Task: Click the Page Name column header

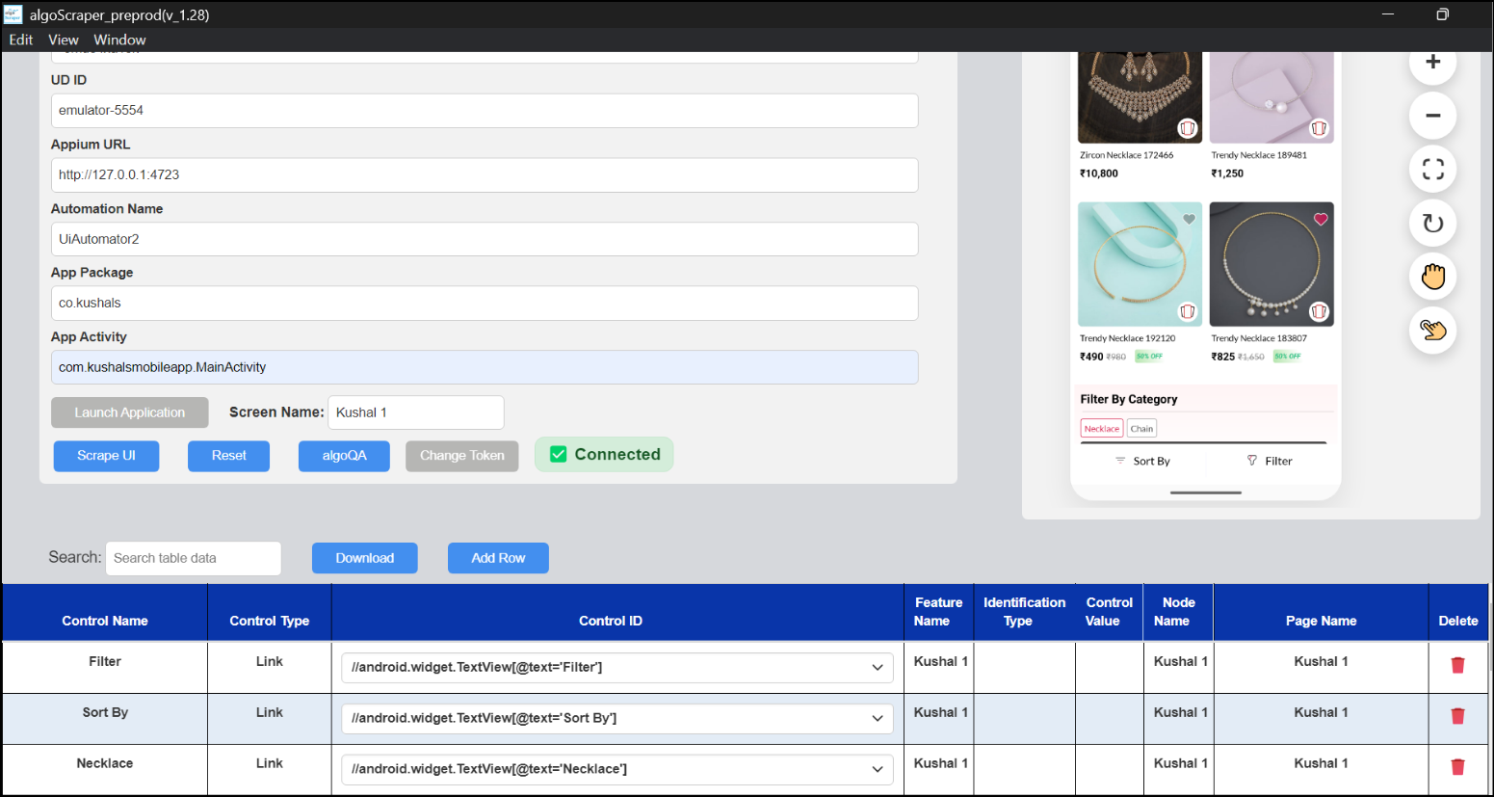Action: tap(1321, 621)
